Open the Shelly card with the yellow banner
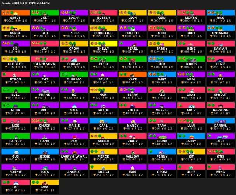Image resolution: width=236 pixels, height=195 pixels. (103, 47)
